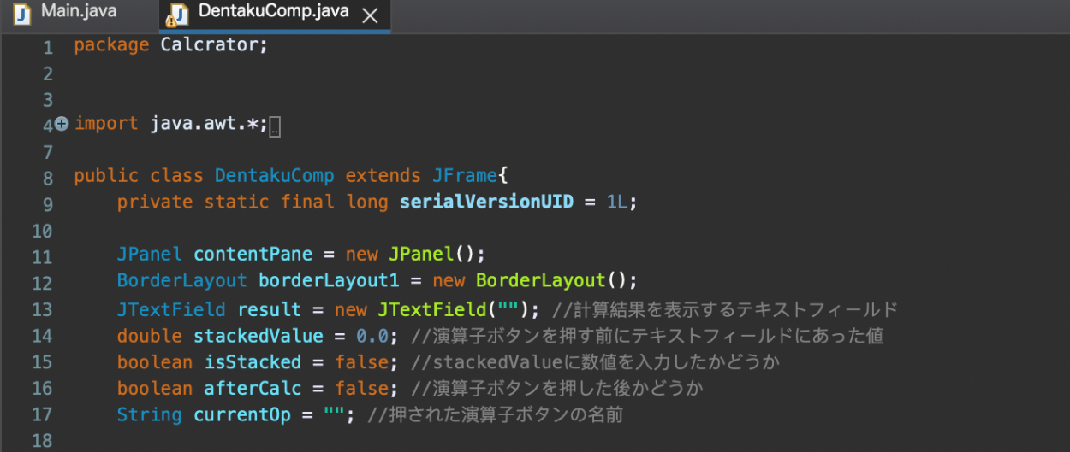Image resolution: width=1070 pixels, height=452 pixels.
Task: Click line number 8 in gutter
Action: pos(47,179)
